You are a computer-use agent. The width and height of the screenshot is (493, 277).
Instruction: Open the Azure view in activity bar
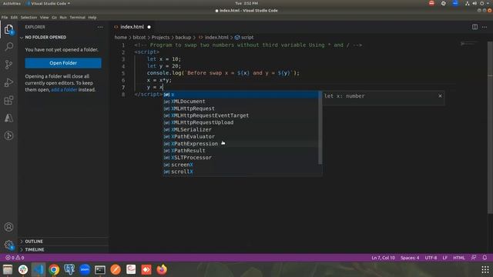[8, 118]
